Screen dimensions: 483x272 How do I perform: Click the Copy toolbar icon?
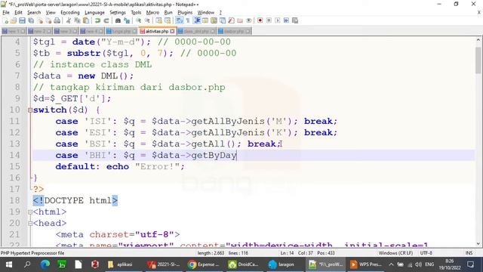(x=77, y=20)
